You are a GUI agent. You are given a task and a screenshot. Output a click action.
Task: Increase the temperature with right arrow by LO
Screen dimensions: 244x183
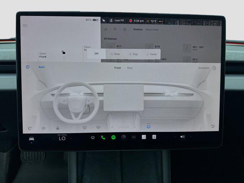[x=71, y=138]
